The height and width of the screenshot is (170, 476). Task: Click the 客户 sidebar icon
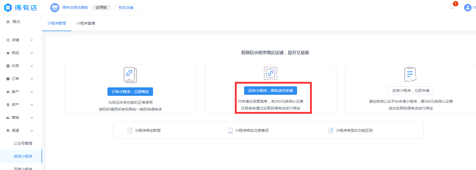(8, 92)
